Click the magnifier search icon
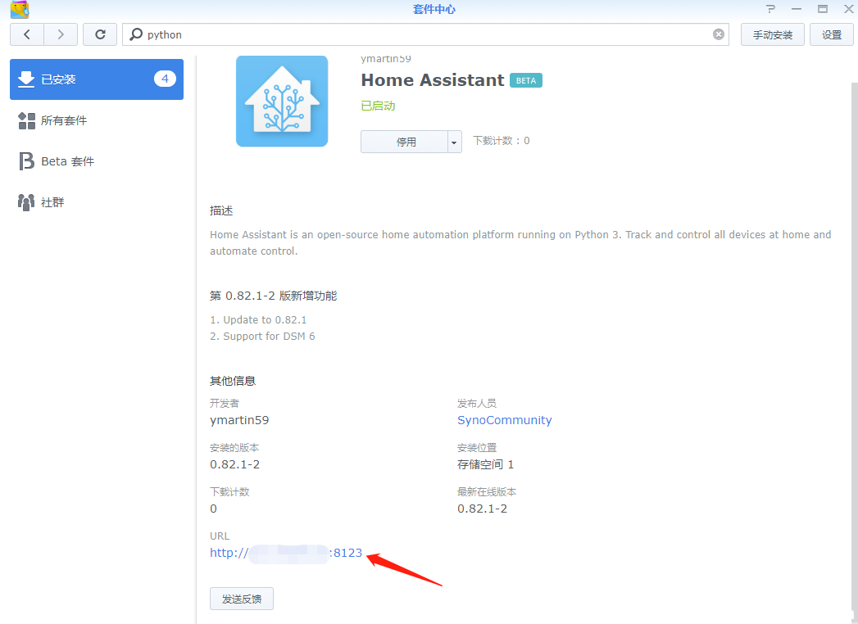 click(x=136, y=34)
